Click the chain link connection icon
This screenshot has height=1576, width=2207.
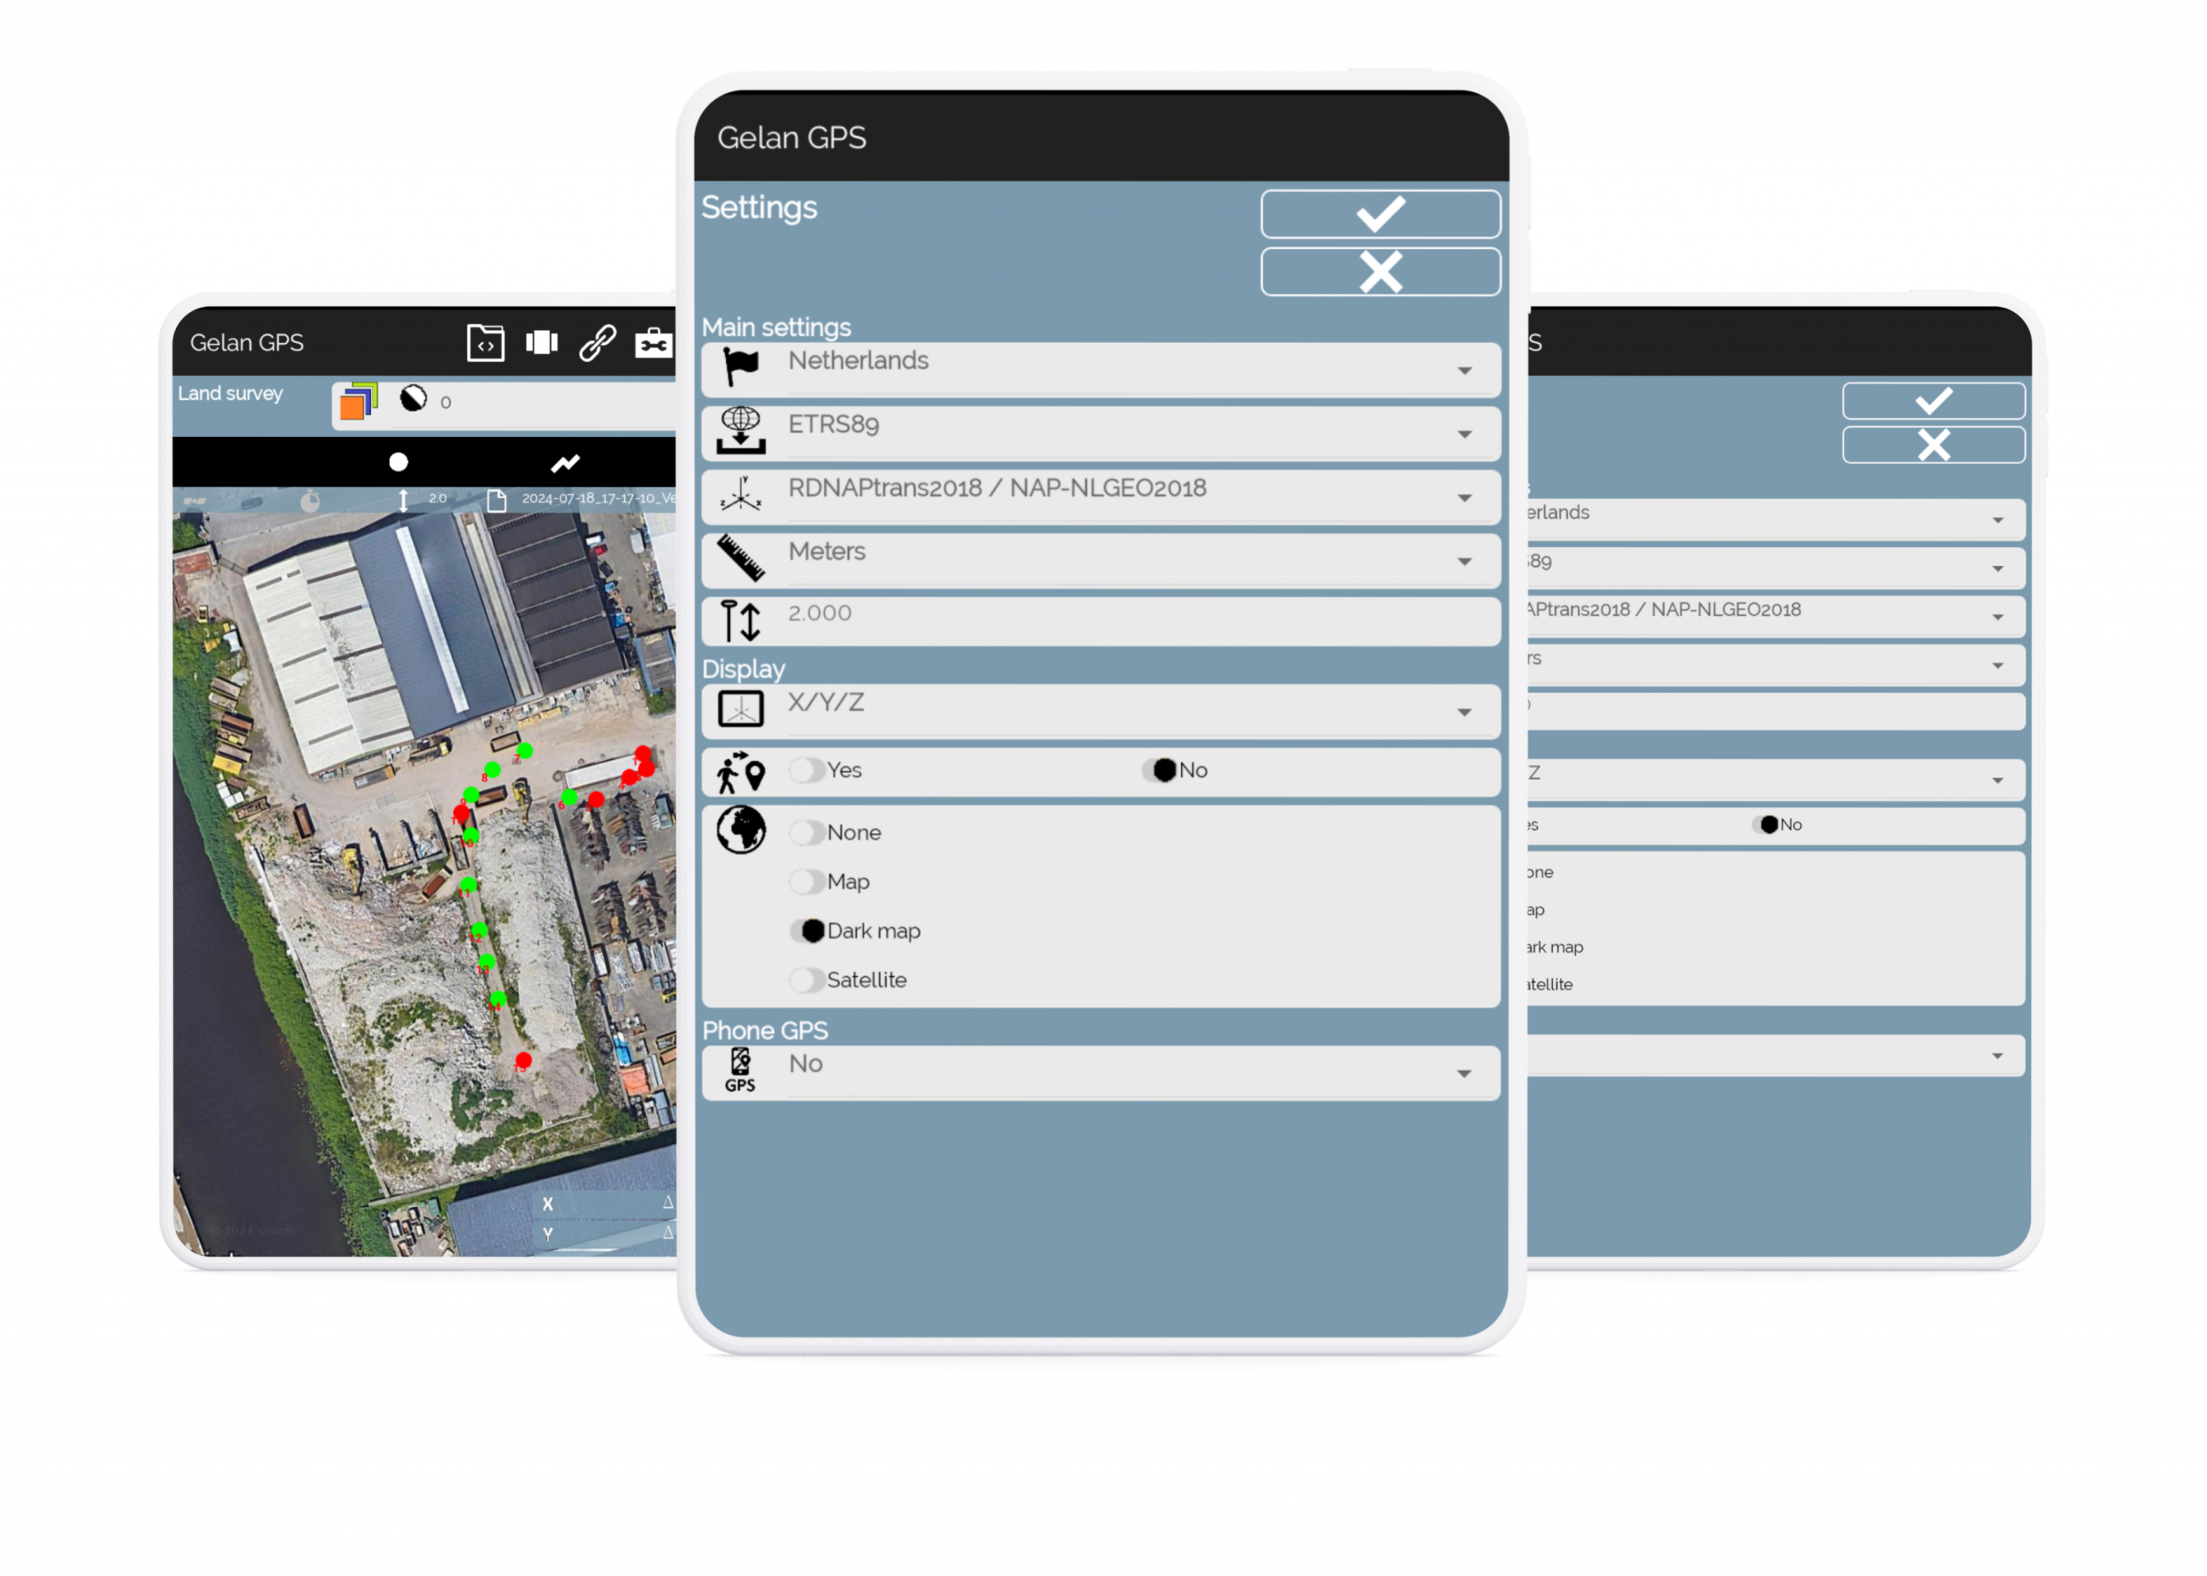(597, 343)
